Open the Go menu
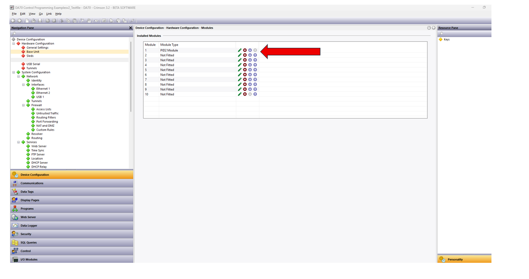This screenshot has width=529, height=279. (x=41, y=14)
